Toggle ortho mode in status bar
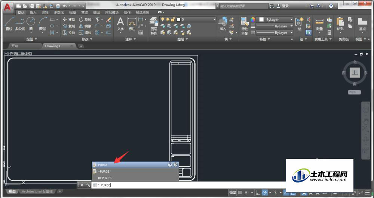Screen dimensions: 374x198 258,192
